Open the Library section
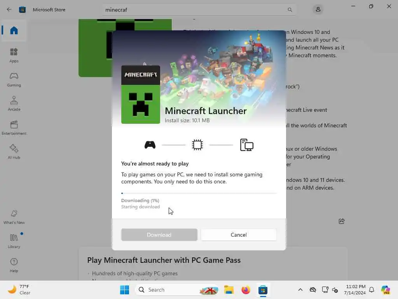The width and height of the screenshot is (398, 299). pos(14,241)
